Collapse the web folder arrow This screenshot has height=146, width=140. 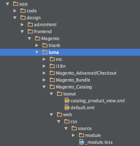[x=52, y=115]
